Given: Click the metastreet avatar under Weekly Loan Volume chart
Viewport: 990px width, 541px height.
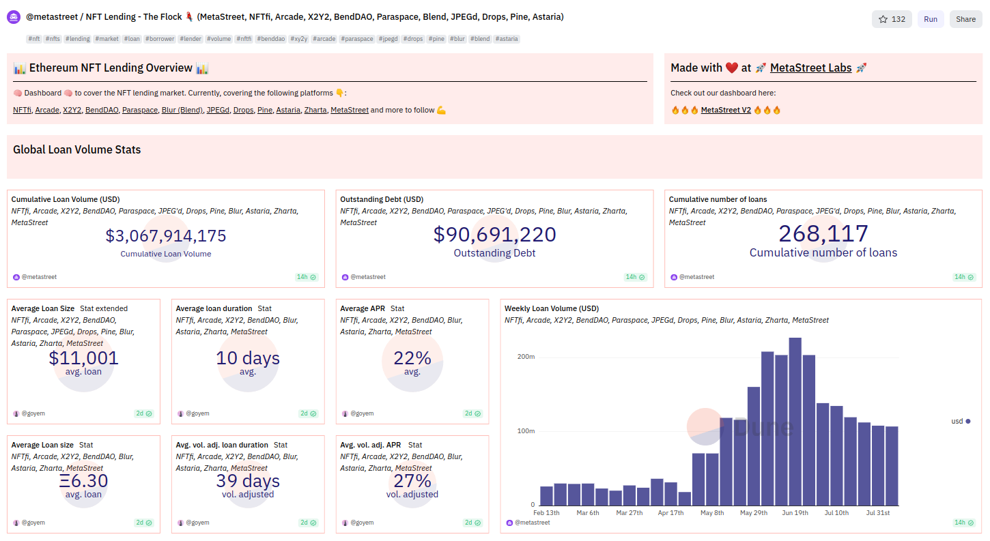Looking at the screenshot, I should 509,523.
